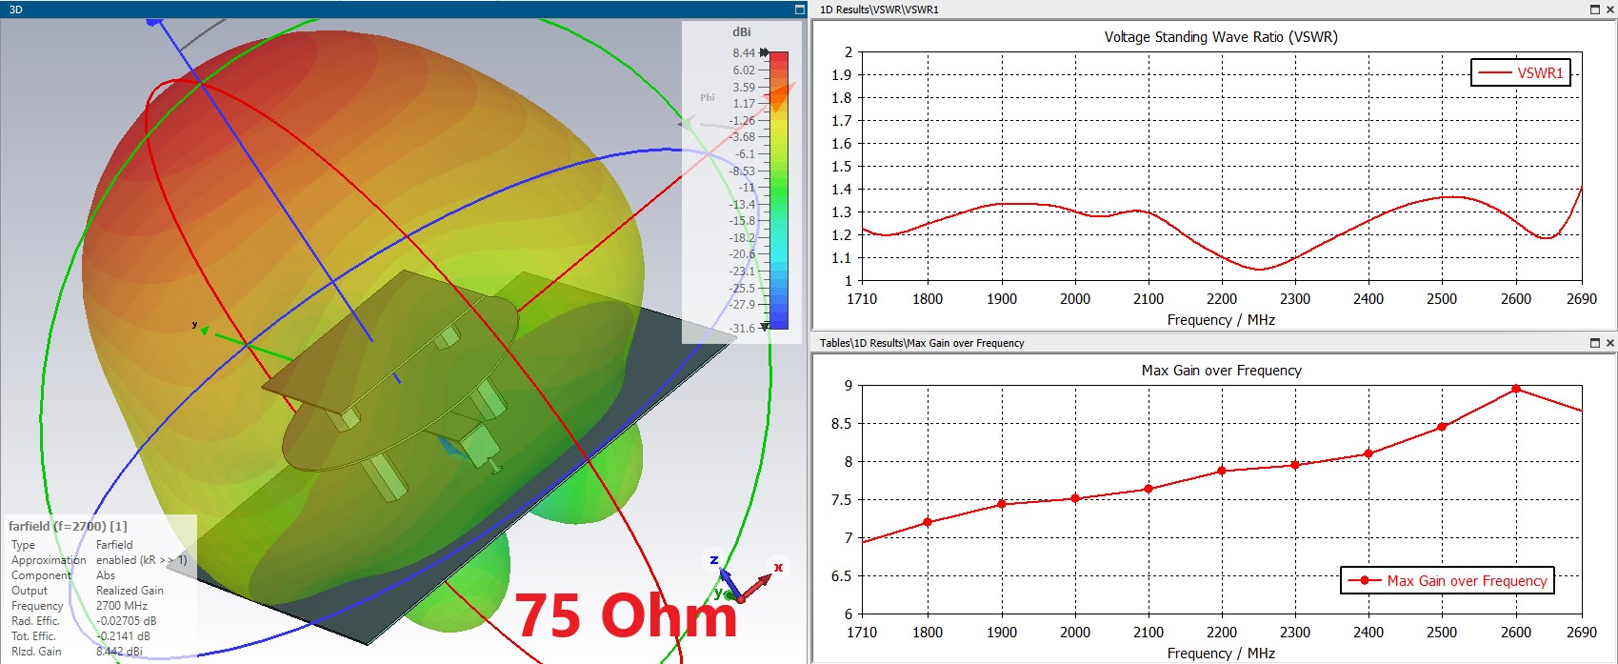Viewport: 1618px width, 664px height.
Task: Click the Phi angle label in 3D view
Action: (x=708, y=97)
